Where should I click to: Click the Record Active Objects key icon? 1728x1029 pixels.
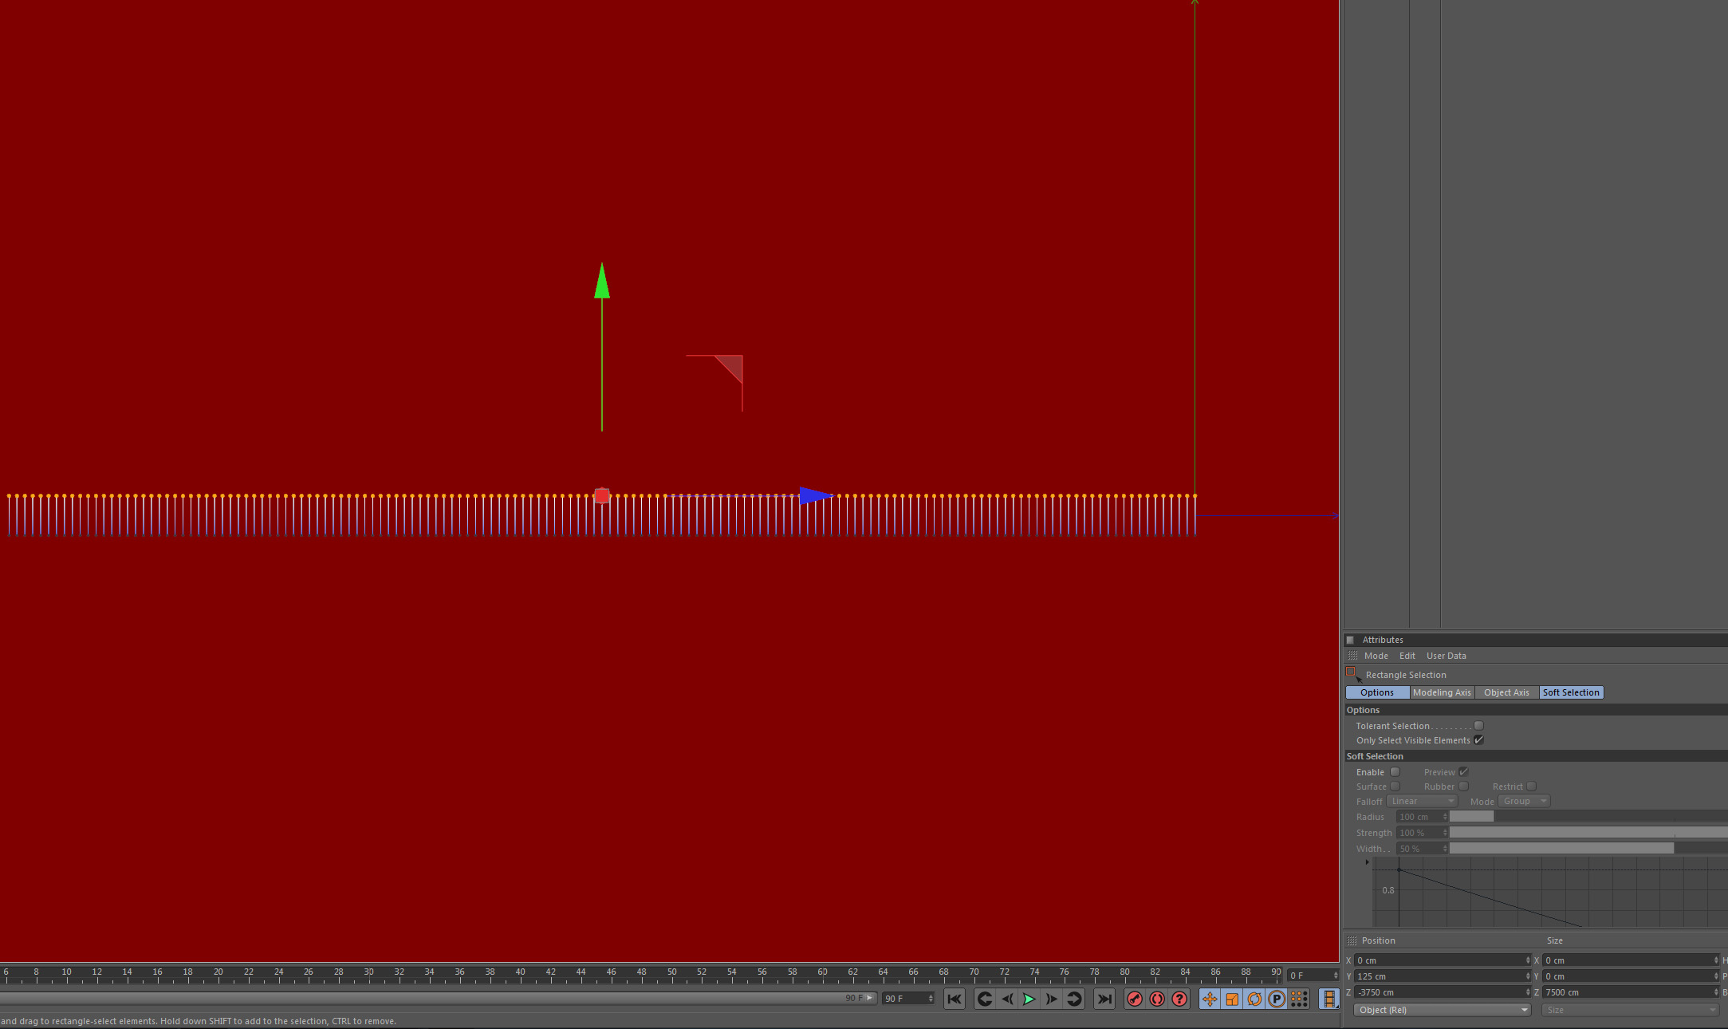[x=1135, y=999]
